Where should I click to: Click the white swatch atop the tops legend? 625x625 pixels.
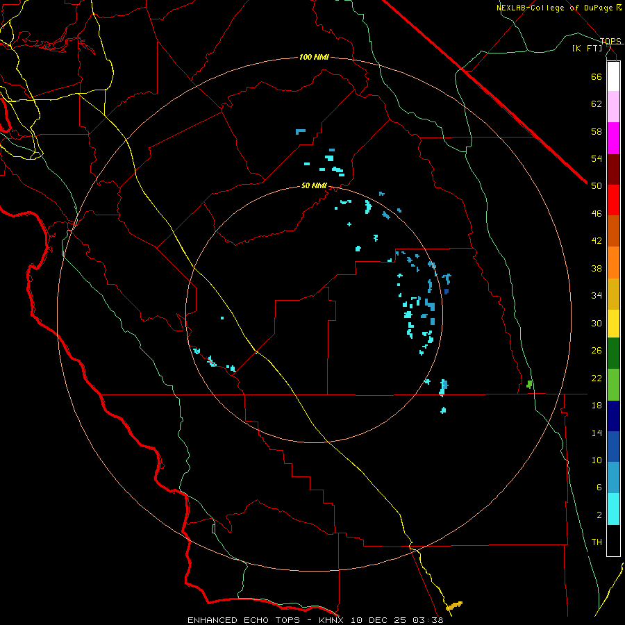(613, 76)
